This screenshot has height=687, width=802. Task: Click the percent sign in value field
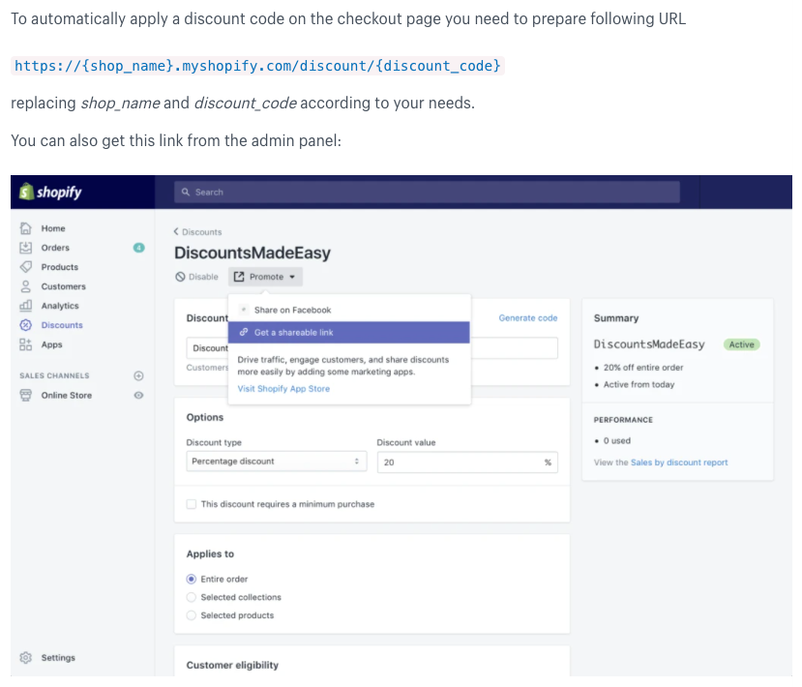point(548,462)
